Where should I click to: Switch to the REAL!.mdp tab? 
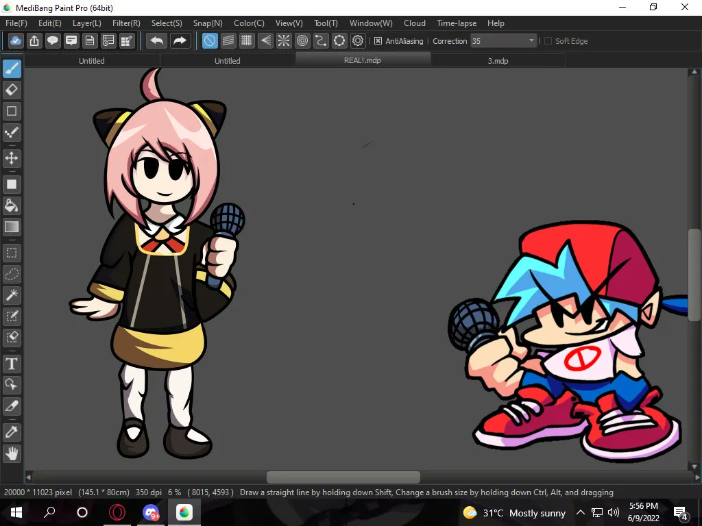363,60
